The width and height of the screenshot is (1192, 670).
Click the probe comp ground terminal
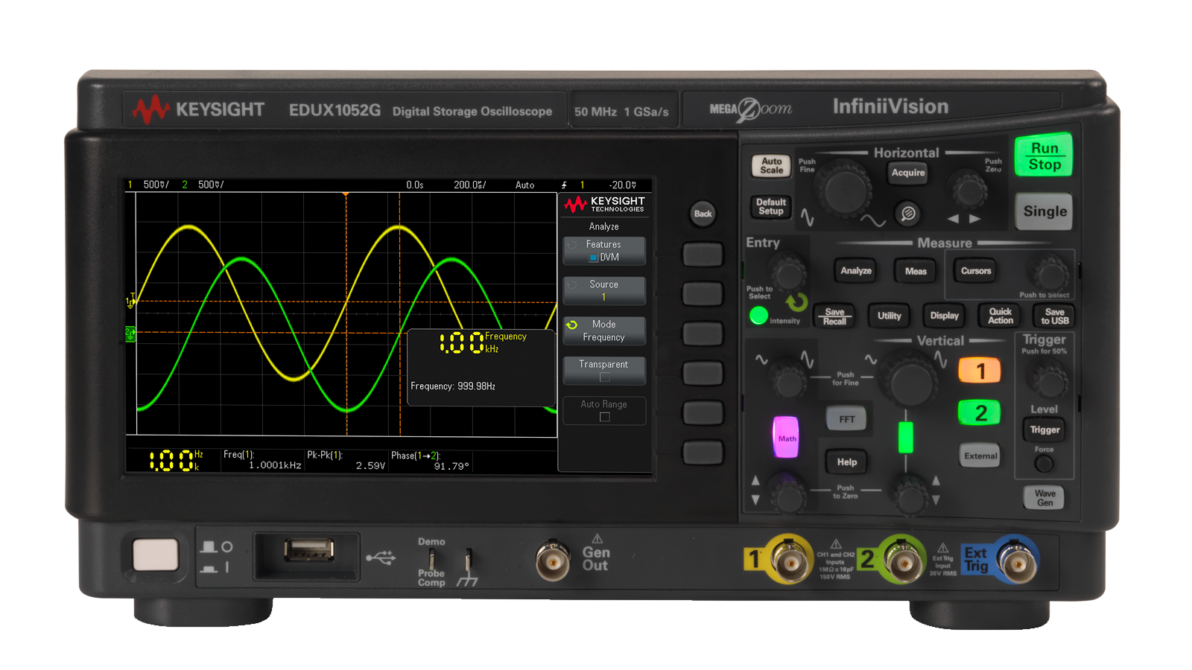coord(469,560)
